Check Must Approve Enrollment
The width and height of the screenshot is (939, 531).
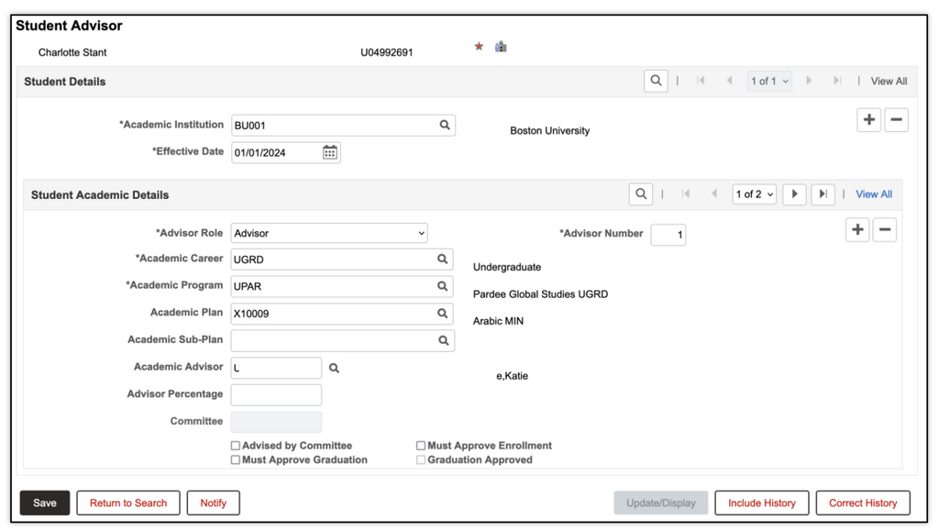420,446
